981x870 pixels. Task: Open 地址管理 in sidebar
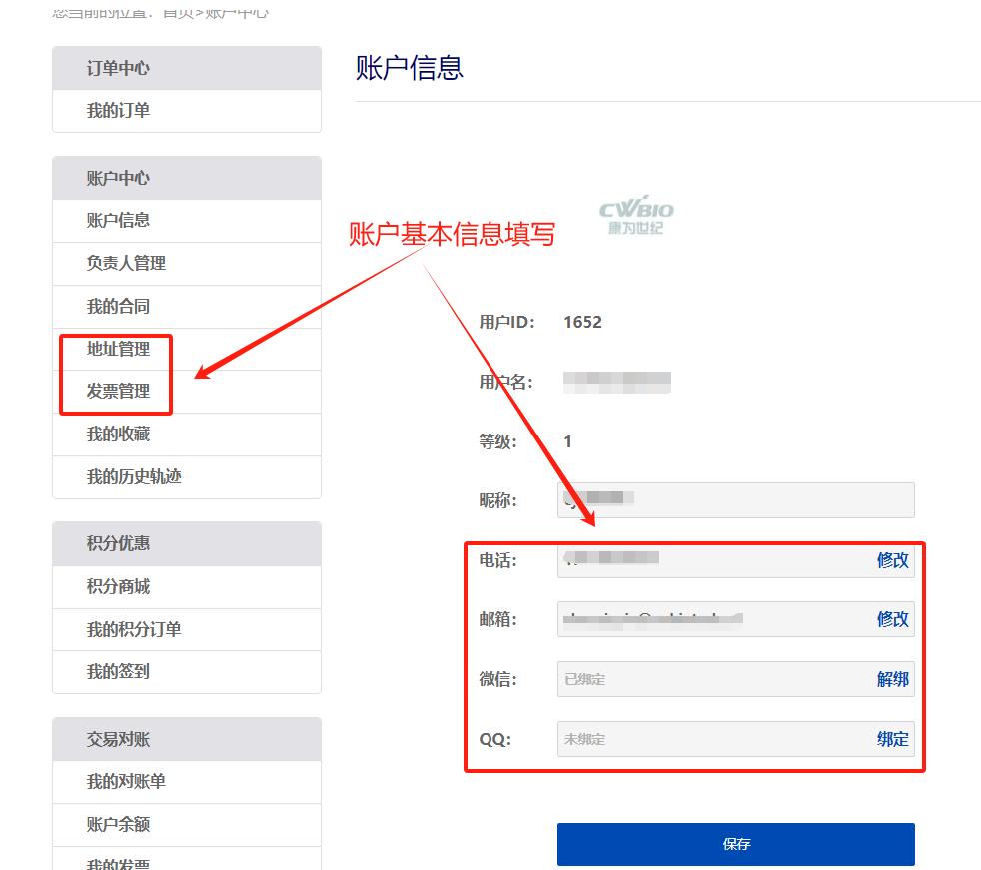(x=118, y=350)
